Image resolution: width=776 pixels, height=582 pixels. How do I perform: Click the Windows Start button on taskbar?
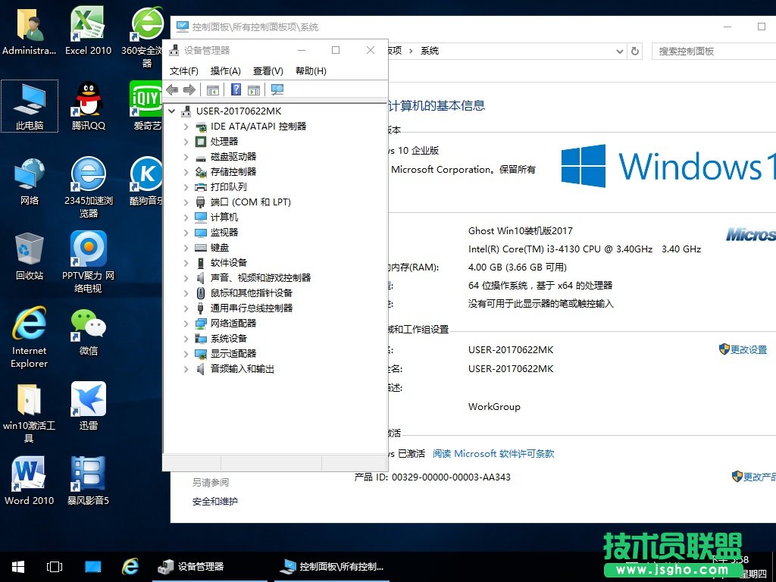[18, 566]
